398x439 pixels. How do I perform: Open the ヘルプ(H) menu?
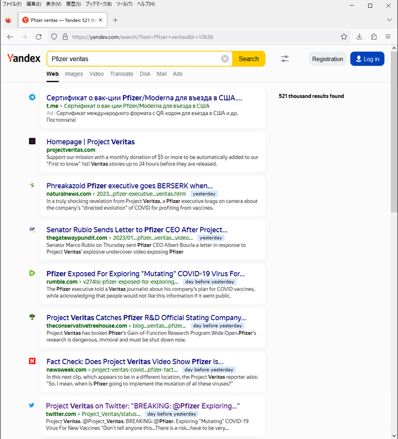[x=146, y=4]
